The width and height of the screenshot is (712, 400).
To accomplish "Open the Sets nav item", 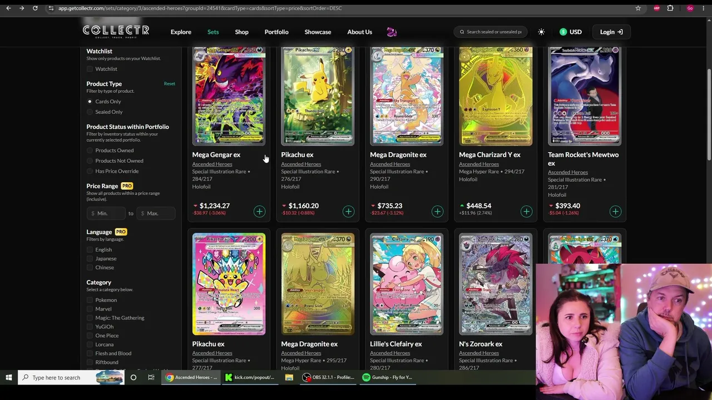I will click(x=213, y=32).
